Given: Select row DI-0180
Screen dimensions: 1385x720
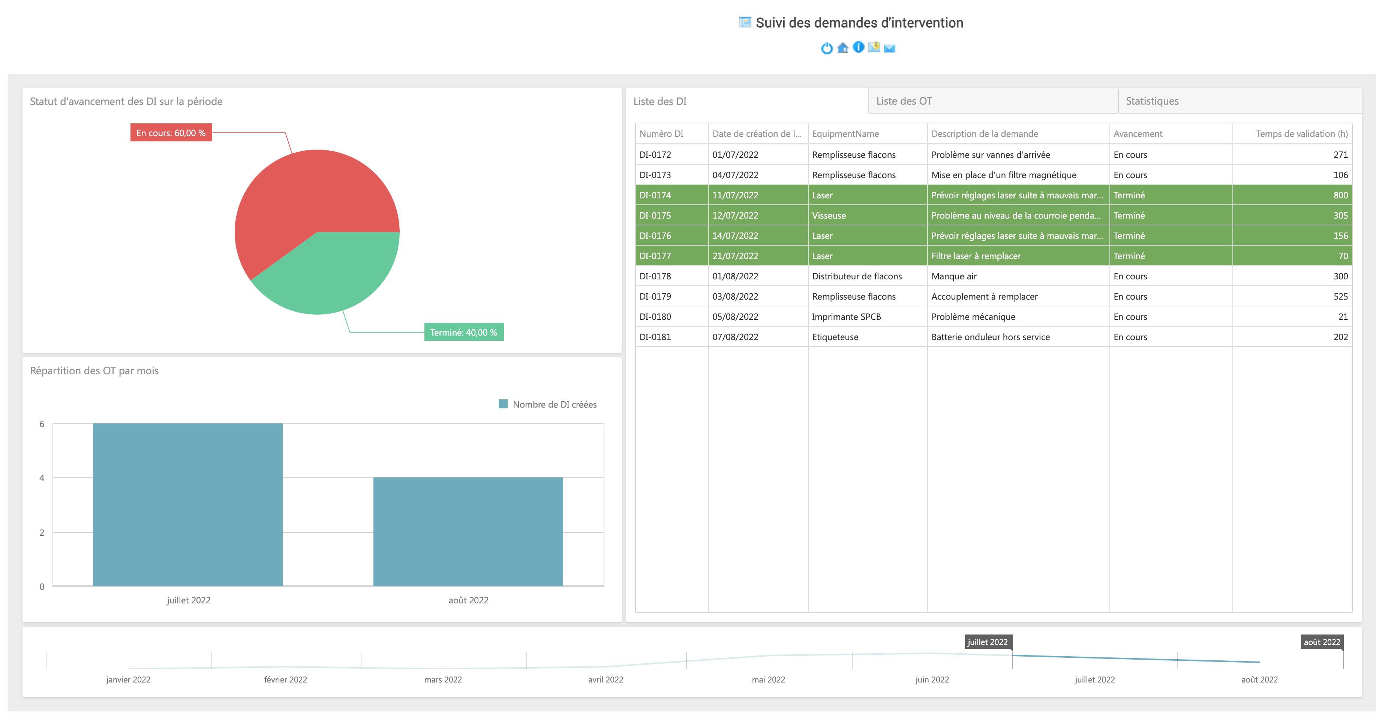Looking at the screenshot, I should (x=994, y=317).
